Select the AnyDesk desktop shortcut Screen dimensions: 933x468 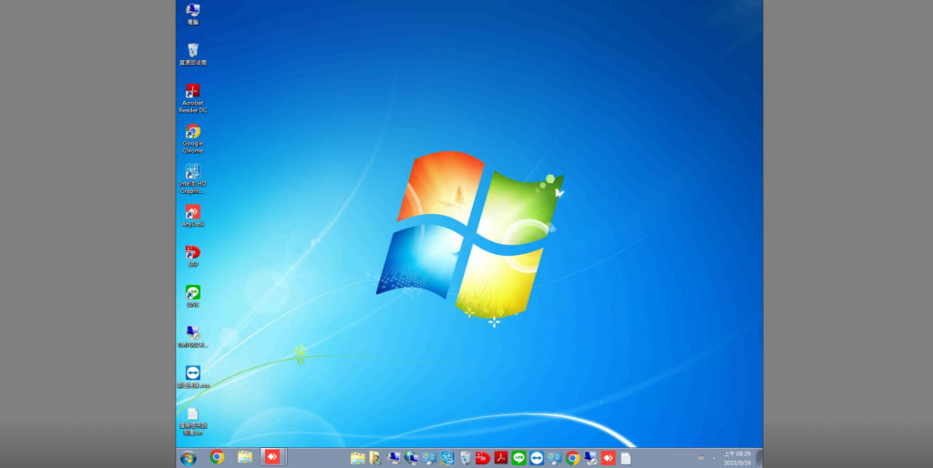click(193, 216)
